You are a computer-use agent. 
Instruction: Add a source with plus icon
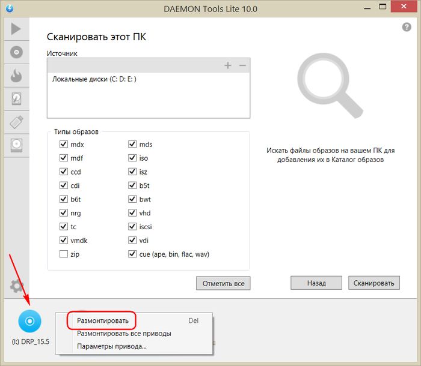228,65
